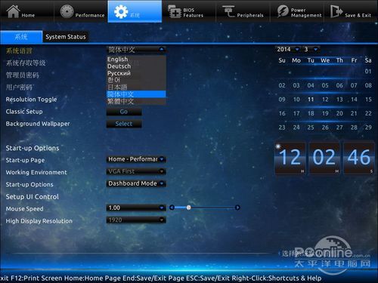Viewport: 378px width, 283px height.
Task: Click the slider's right increase arrow
Action: click(x=237, y=208)
